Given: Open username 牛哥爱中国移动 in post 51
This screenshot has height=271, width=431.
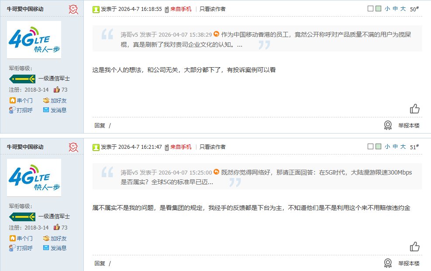Looking at the screenshot, I should point(25,147).
